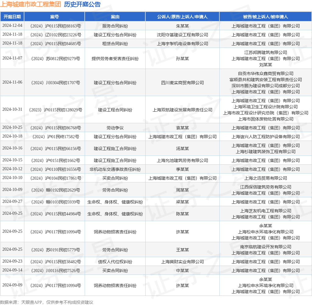This screenshot has height=305, width=312.
Task: Click plaintiff 季某某
Action: point(182,169)
